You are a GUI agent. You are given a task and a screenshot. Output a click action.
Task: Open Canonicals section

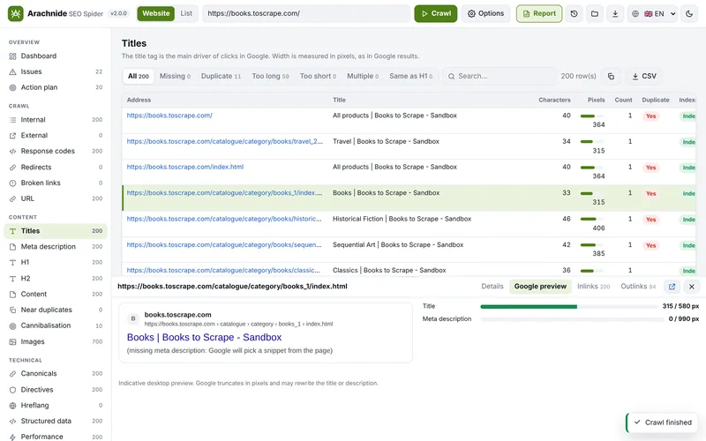(56, 373)
